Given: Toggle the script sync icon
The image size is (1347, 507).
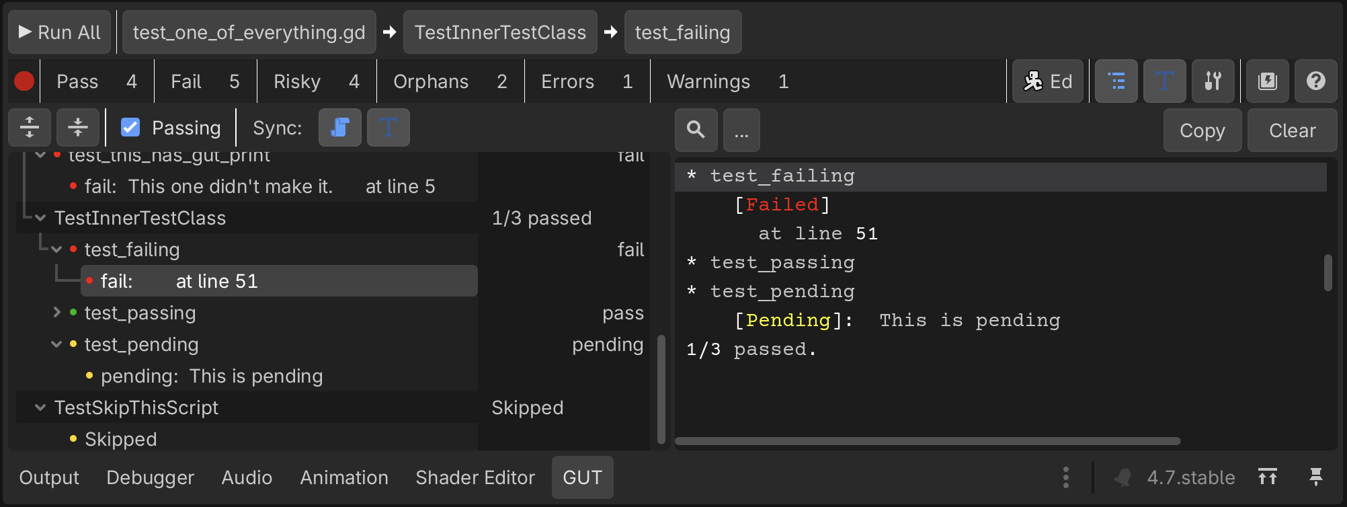Looking at the screenshot, I should [340, 127].
